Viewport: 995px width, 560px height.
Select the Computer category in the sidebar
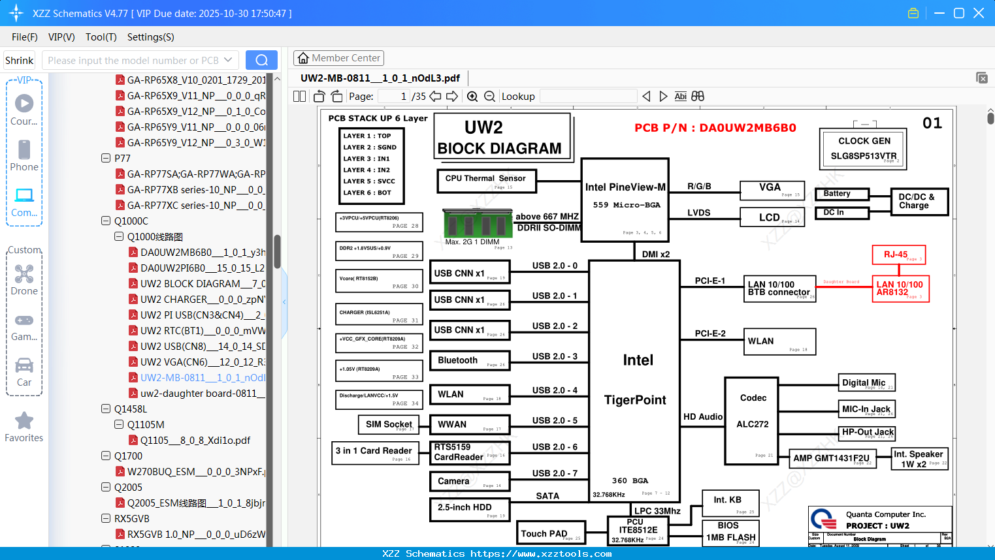pos(24,202)
